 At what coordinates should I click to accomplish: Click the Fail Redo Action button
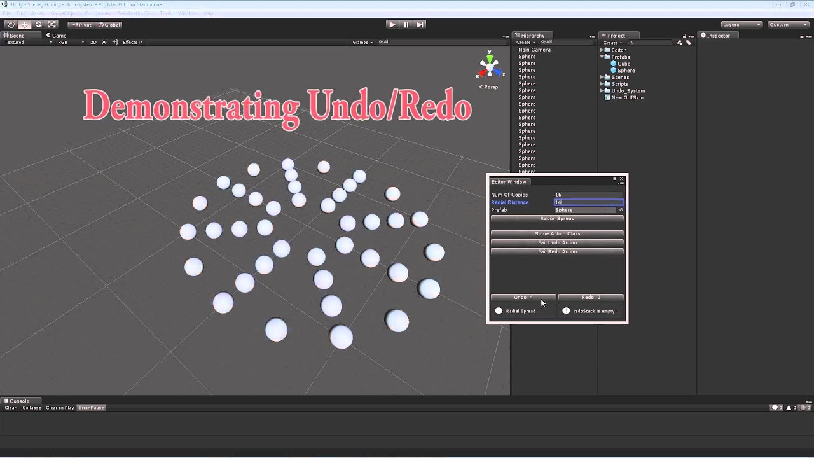click(x=557, y=252)
